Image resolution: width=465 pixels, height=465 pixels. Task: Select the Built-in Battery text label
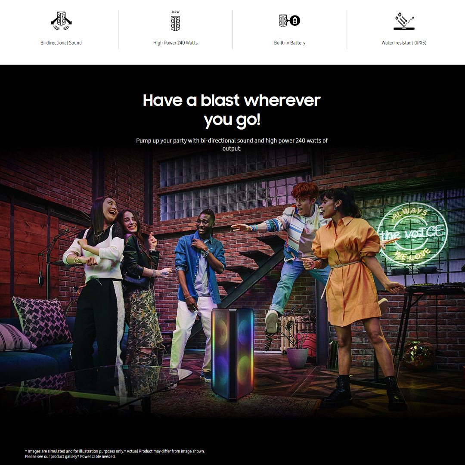289,43
